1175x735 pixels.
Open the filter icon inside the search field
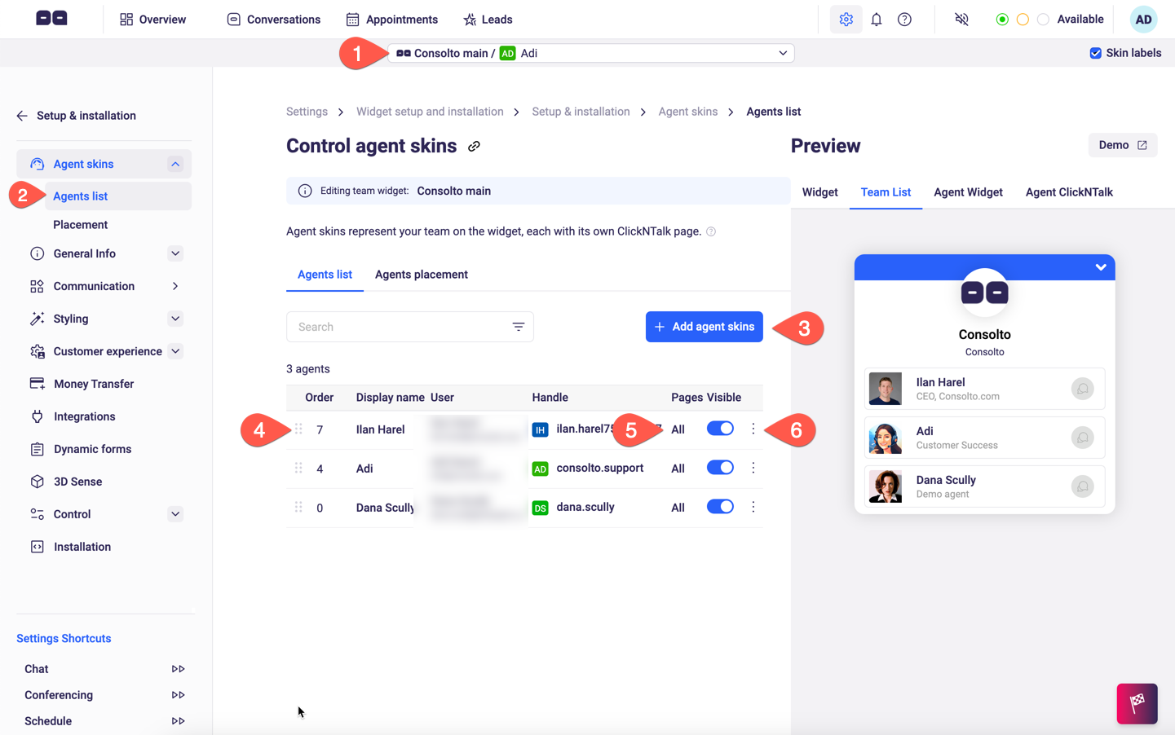(519, 326)
